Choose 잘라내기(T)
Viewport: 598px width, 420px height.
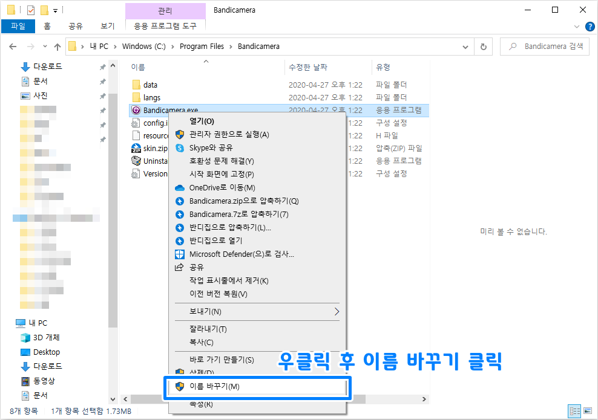(x=257, y=329)
